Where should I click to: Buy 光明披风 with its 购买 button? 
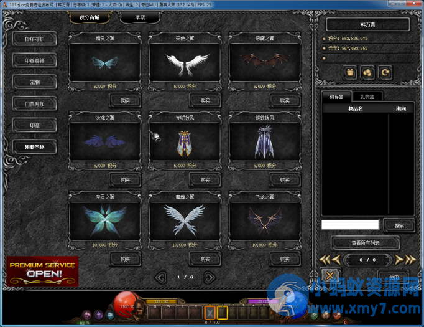point(205,180)
